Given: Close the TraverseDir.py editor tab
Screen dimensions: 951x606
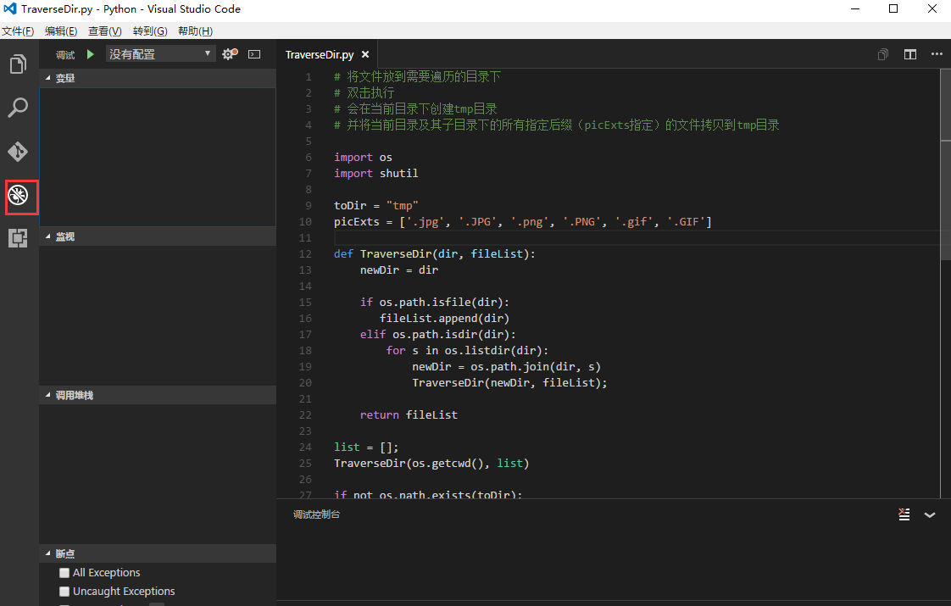Looking at the screenshot, I should click(365, 54).
